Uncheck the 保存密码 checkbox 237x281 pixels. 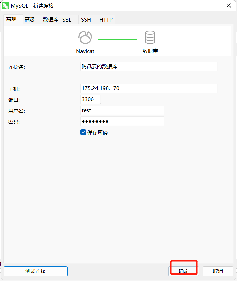point(83,132)
